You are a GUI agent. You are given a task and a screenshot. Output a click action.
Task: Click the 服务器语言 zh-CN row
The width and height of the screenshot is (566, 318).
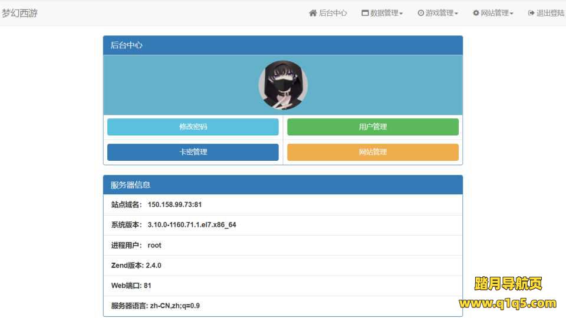point(283,306)
